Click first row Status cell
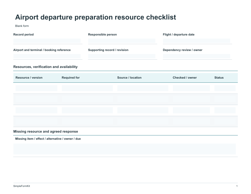 tap(225, 88)
